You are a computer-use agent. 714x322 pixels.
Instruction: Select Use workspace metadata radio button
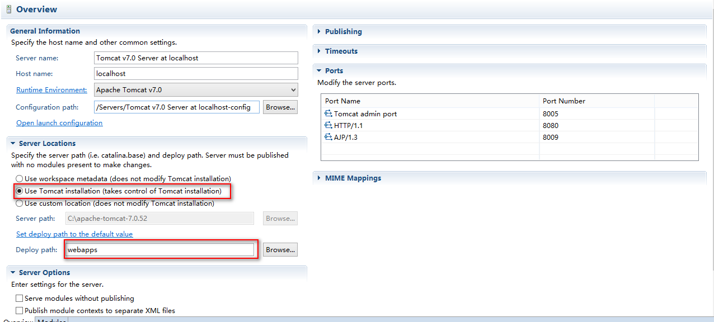(20, 179)
